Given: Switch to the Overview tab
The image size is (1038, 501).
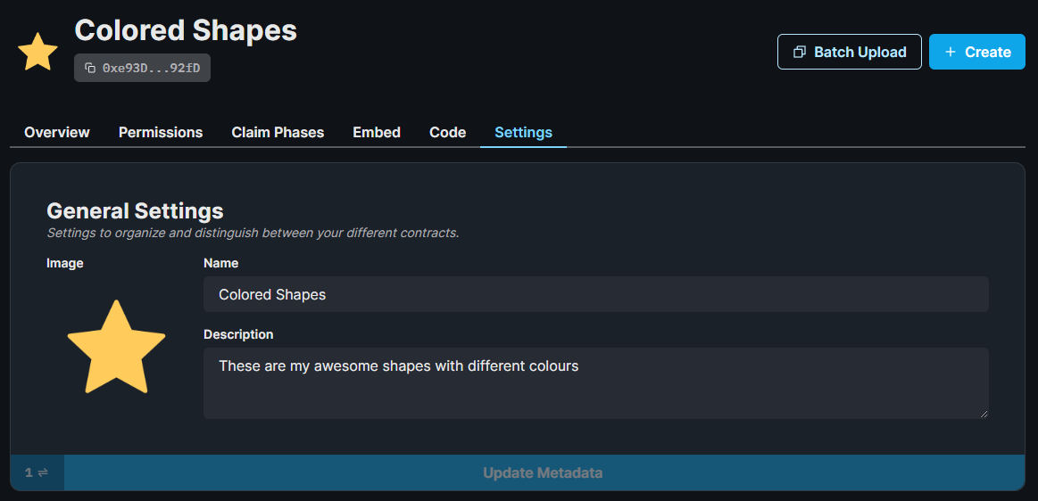Looking at the screenshot, I should coord(57,132).
